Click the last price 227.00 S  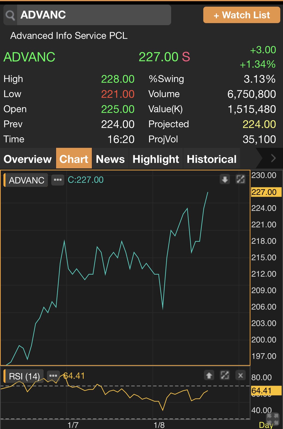164,57
